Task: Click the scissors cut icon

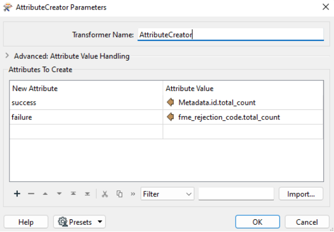Action: pyautogui.click(x=105, y=194)
